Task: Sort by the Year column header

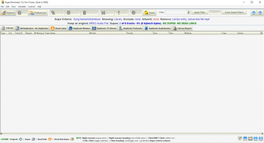Action: [229, 33]
